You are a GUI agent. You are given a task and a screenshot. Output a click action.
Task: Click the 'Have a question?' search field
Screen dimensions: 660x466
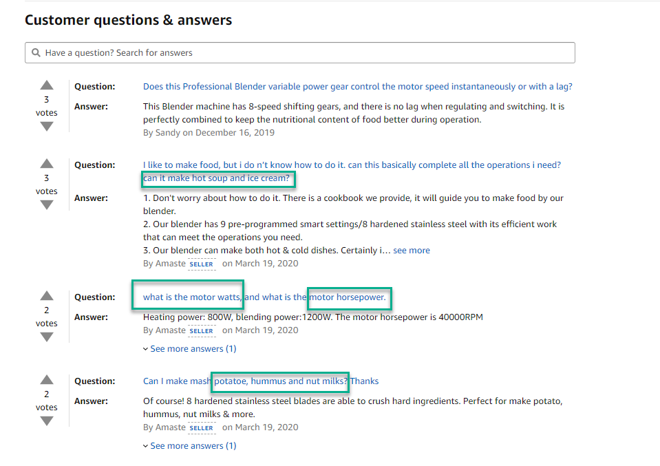tap(299, 52)
